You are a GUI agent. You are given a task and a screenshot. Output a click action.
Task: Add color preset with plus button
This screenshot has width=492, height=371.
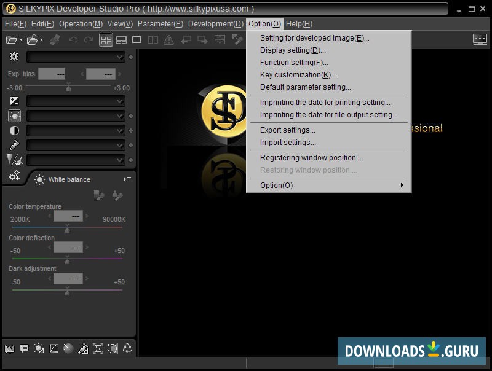tap(130, 146)
